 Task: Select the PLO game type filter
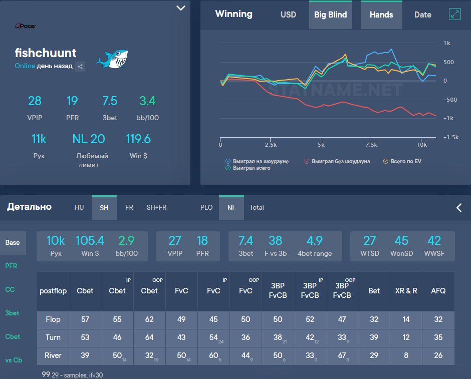click(x=206, y=207)
